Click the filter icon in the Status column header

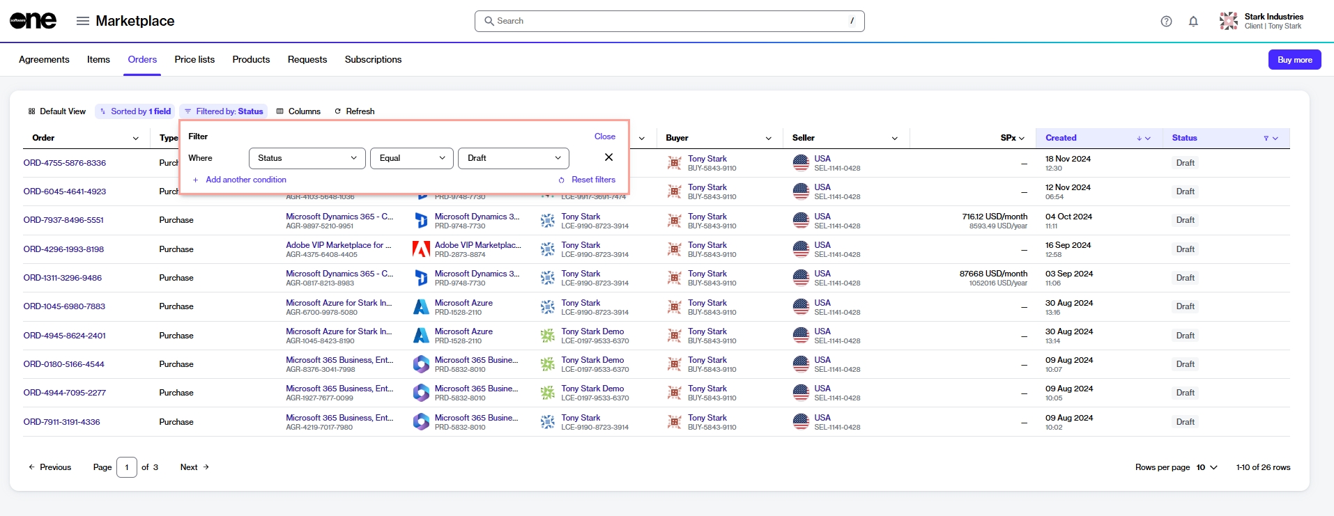pyautogui.click(x=1266, y=139)
